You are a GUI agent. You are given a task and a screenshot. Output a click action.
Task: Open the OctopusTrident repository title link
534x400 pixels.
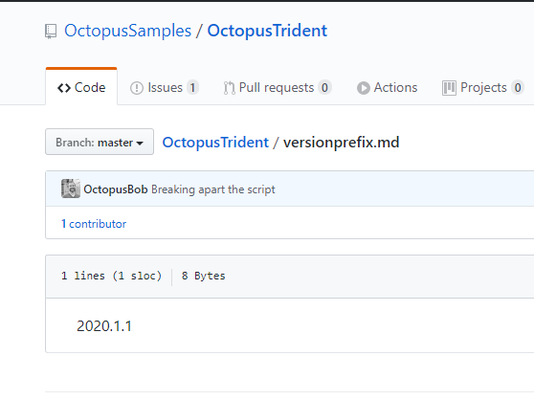pyautogui.click(x=267, y=31)
